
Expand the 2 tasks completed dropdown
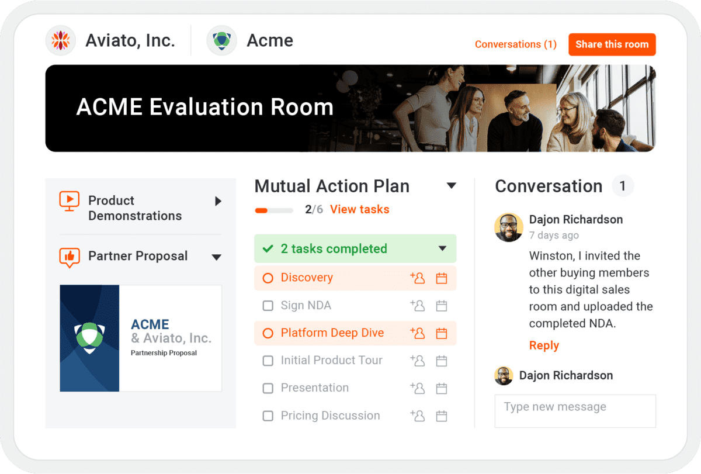[x=442, y=249]
